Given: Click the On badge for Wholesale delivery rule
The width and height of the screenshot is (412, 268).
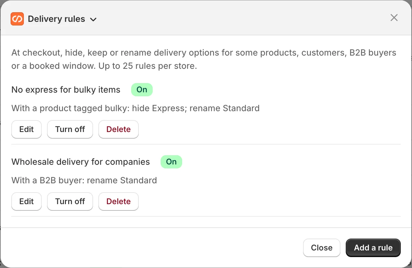Looking at the screenshot, I should click(171, 162).
